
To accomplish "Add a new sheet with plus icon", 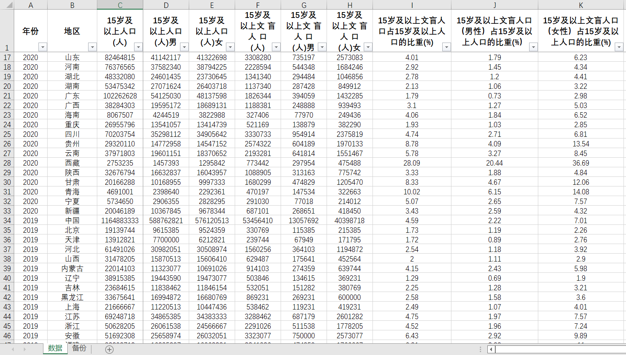I will tap(109, 350).
